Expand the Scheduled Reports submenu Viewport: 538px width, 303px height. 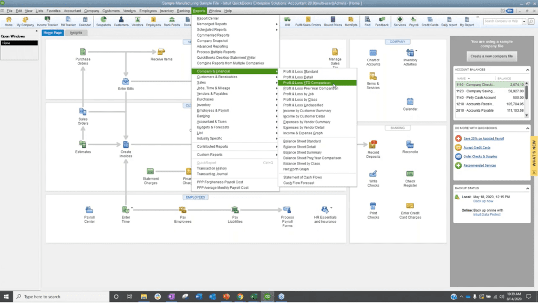pos(235,29)
